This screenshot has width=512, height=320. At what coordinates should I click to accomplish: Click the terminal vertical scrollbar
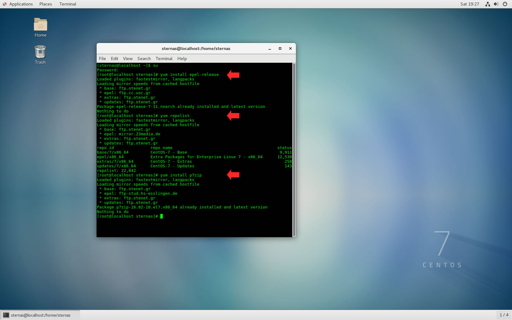click(294, 150)
